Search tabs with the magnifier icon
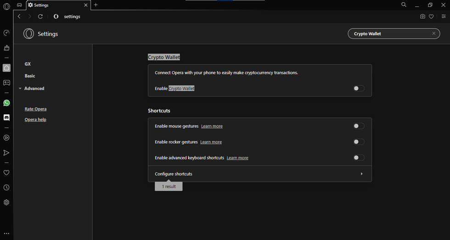The height and width of the screenshot is (240, 450). click(404, 5)
